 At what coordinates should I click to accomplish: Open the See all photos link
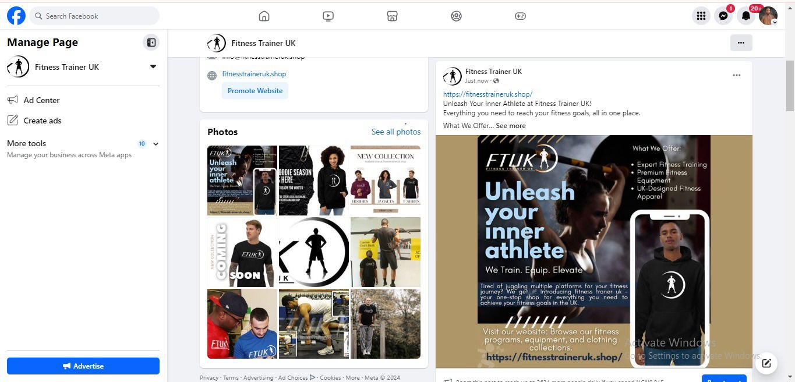coord(396,132)
